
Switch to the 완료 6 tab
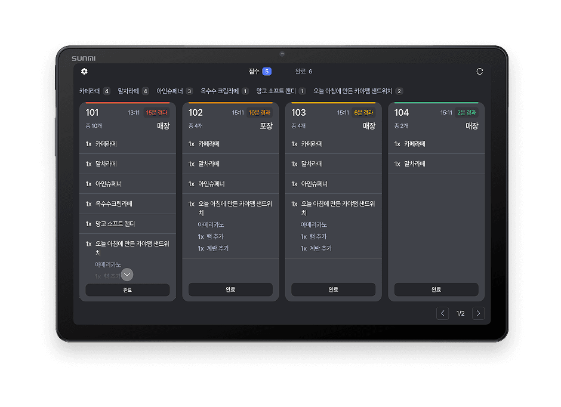tap(303, 72)
